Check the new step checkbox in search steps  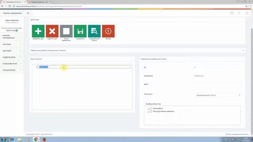pos(38,67)
